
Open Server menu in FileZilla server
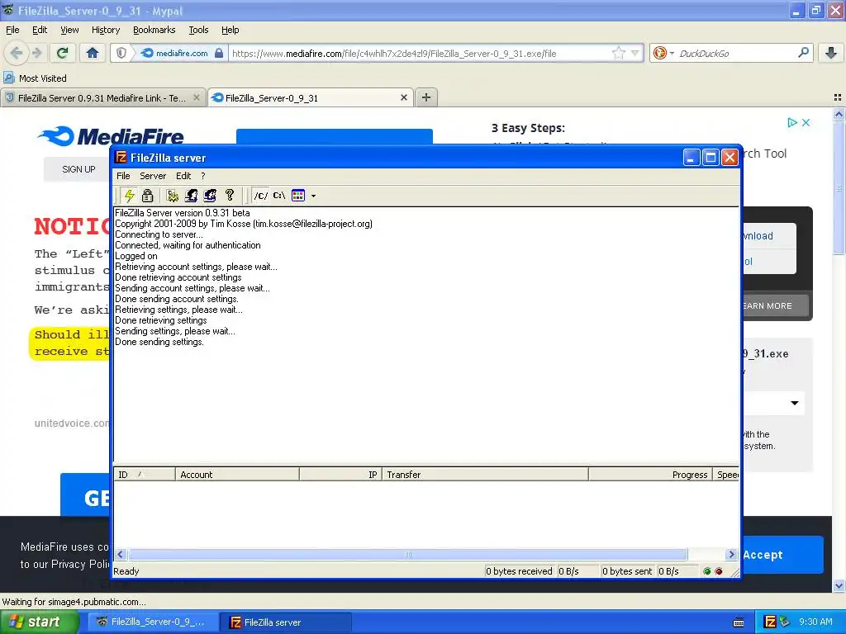(153, 176)
